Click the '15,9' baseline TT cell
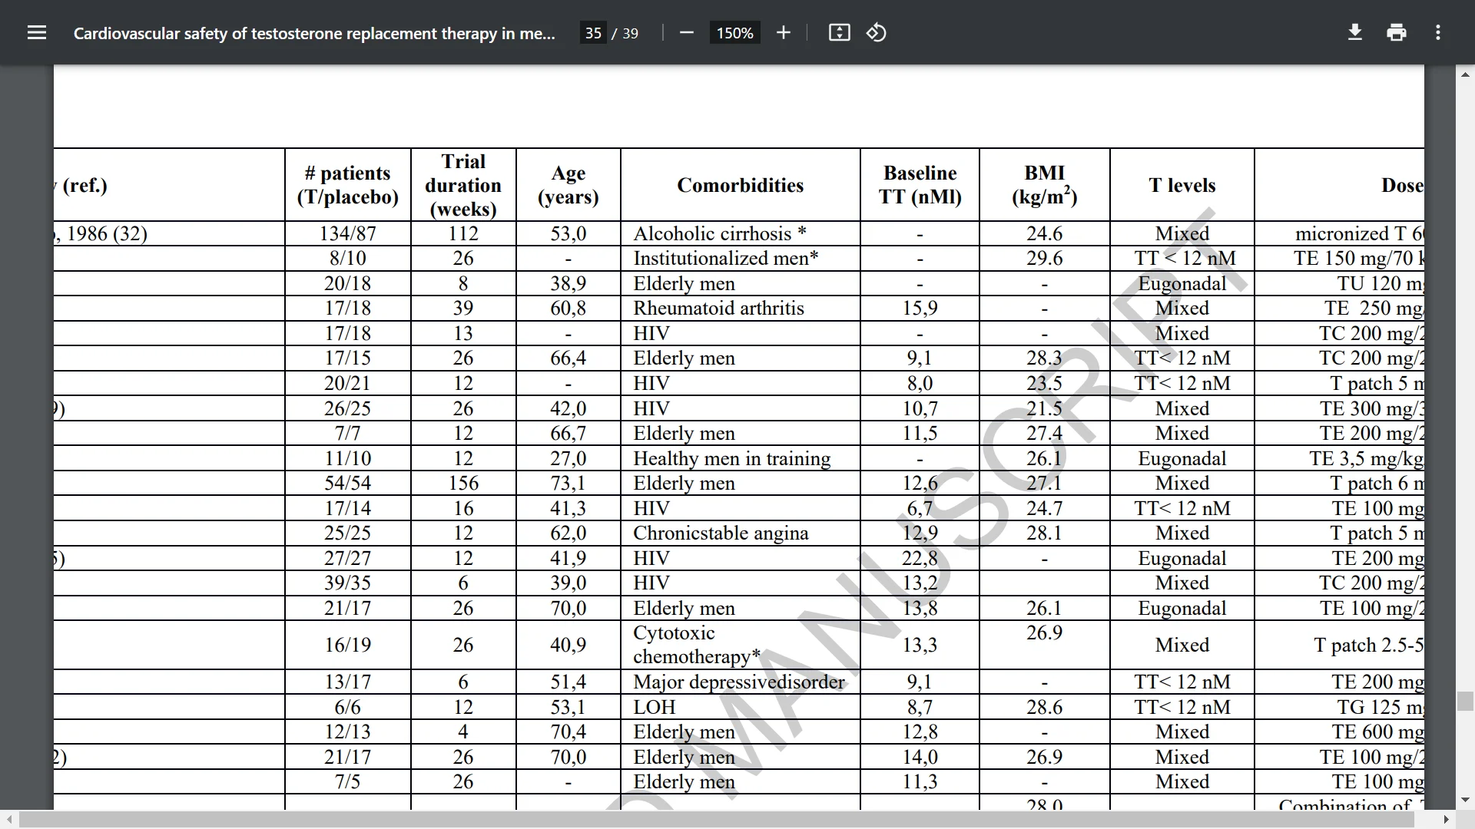 pyautogui.click(x=920, y=308)
